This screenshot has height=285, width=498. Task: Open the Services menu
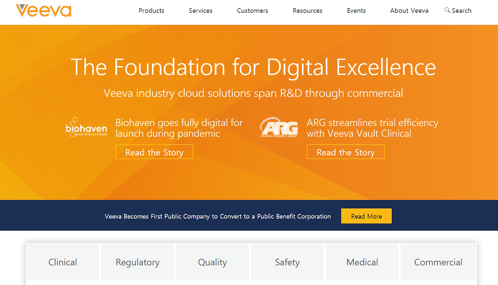[200, 10]
